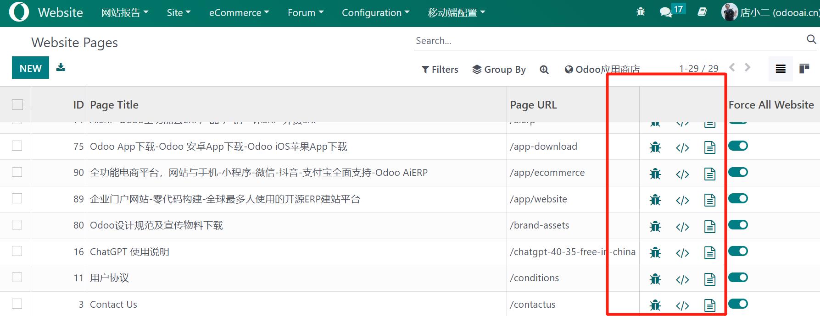The width and height of the screenshot is (820, 316).
Task: Tick checkbox for row ID 75
Action: 17,146
